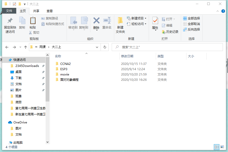Click the Pin to Quick access icon
Screen dimensions: 228x152
tap(10, 20)
